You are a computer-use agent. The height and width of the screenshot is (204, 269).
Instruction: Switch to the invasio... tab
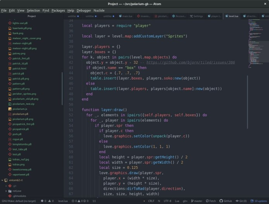pyautogui.click(x=143, y=16)
